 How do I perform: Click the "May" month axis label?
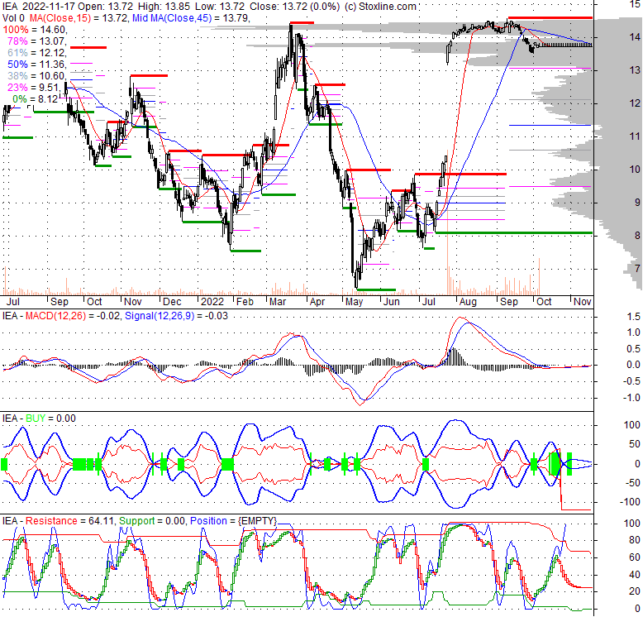pos(354,302)
